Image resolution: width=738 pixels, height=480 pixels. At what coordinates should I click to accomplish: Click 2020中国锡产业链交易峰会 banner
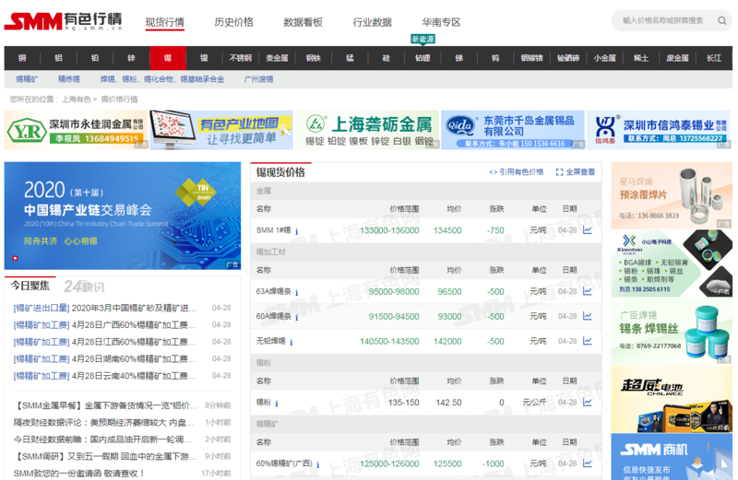123,216
